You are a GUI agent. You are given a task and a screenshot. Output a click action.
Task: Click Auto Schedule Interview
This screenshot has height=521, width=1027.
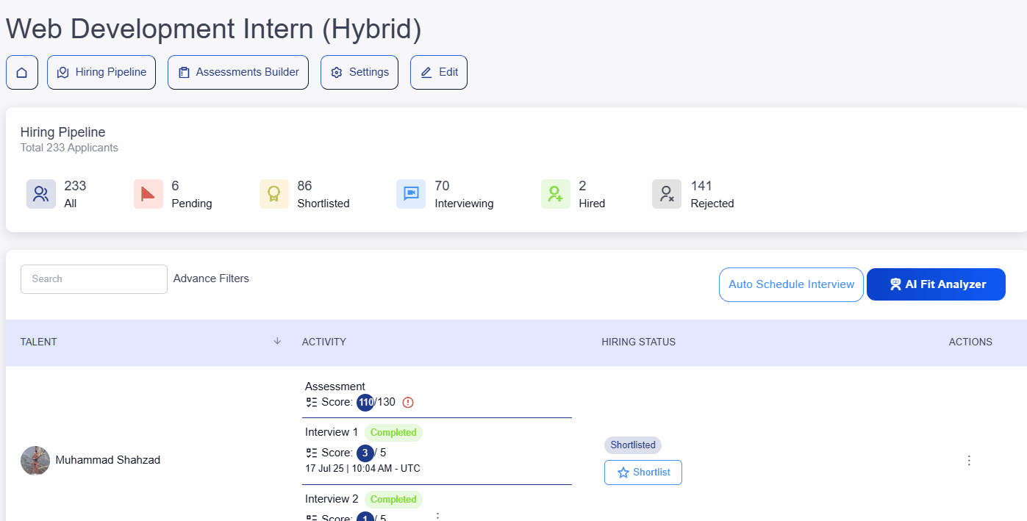click(791, 284)
